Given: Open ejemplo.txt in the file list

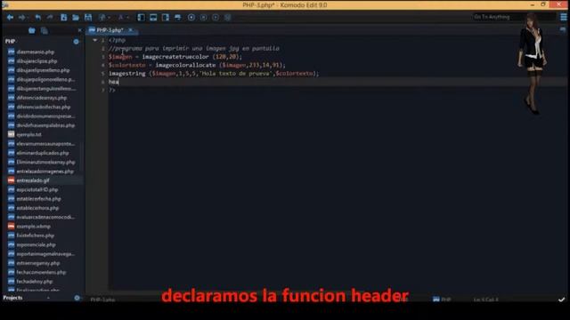Looking at the screenshot, I should pyautogui.click(x=28, y=134).
